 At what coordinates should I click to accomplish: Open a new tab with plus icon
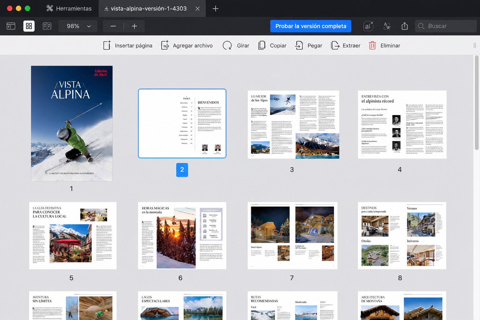click(x=215, y=8)
